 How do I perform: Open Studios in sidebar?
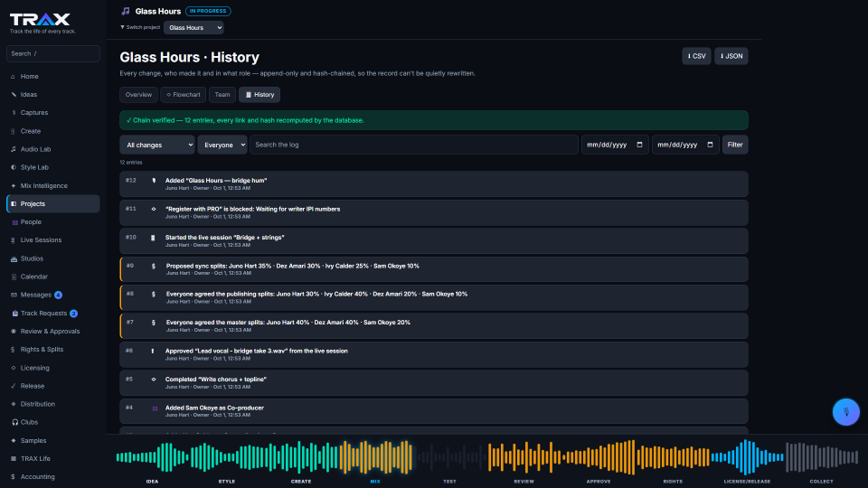(52, 258)
